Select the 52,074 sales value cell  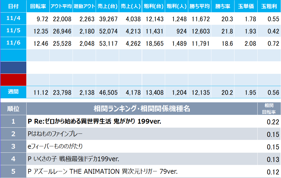107,31
